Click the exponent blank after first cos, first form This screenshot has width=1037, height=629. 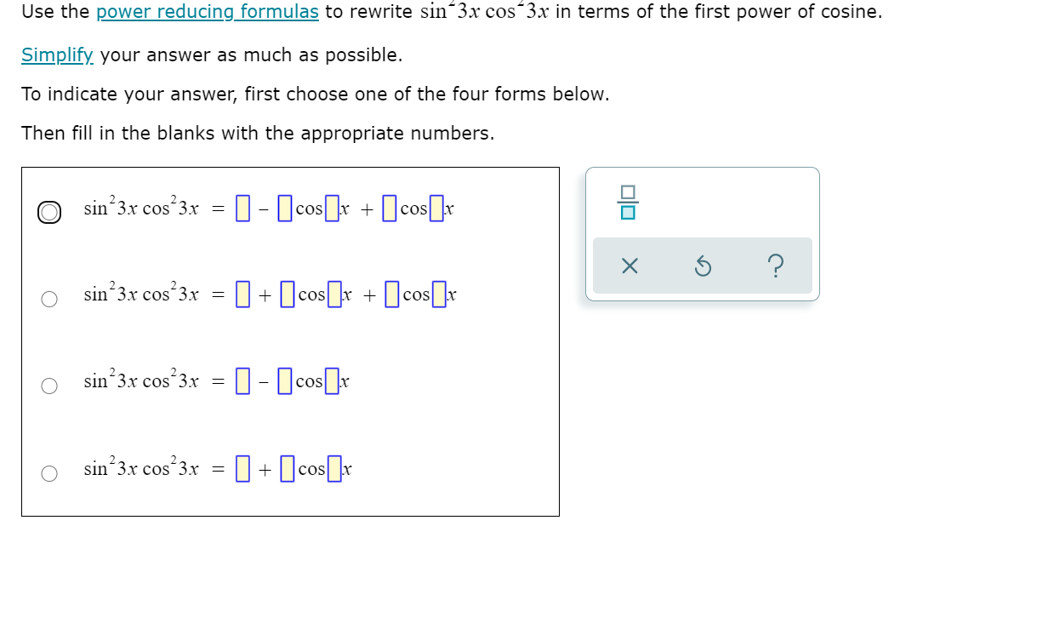pos(332,208)
